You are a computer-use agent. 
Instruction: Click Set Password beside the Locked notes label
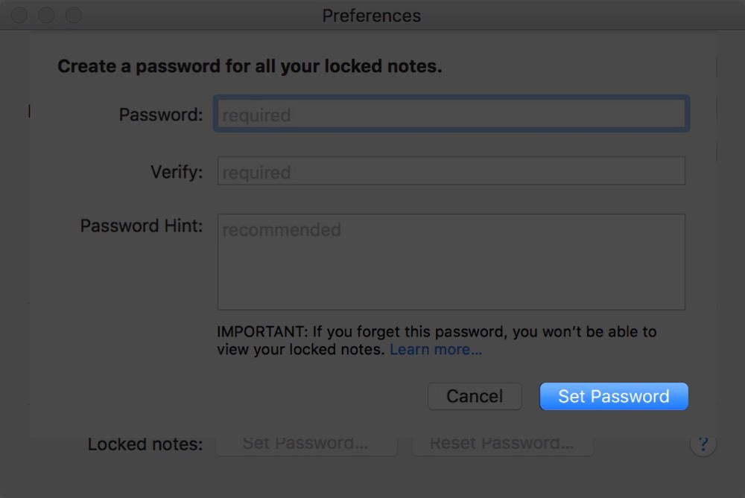tap(305, 443)
